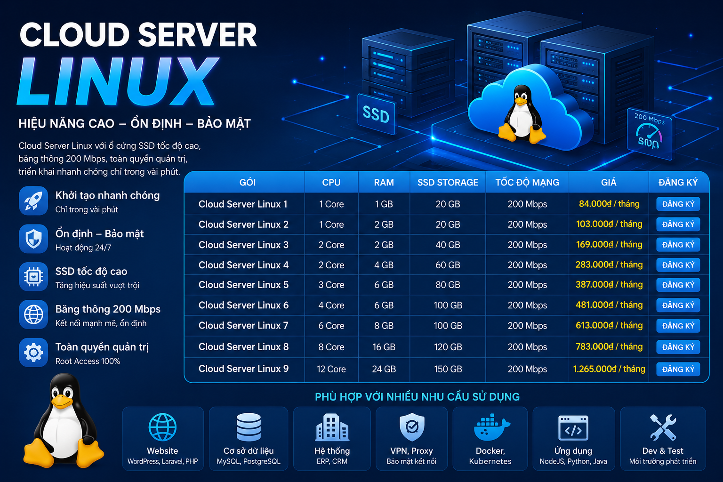Screen dimensions: 723x482
Task: Click the gear icon for Toàn quyền quản trị
Action: point(33,352)
